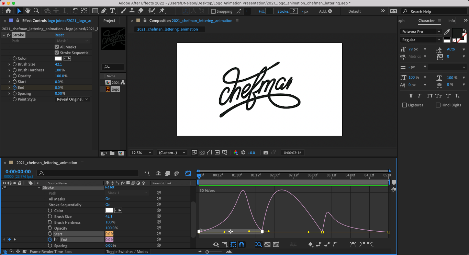Open the Composition panel menu icon

pos(237,21)
